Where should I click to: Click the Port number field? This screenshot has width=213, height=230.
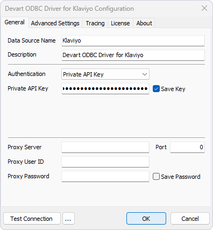coord(187,147)
